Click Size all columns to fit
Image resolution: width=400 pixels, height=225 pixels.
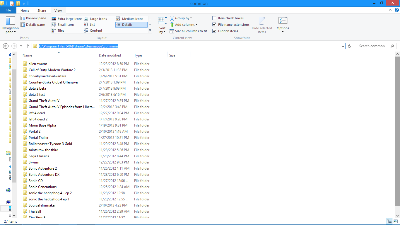point(188,31)
